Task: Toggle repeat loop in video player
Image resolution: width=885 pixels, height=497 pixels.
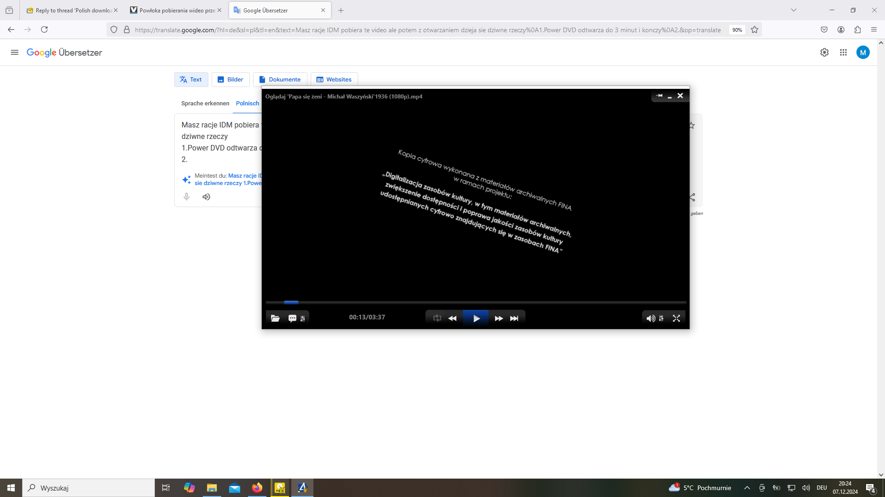Action: (437, 318)
